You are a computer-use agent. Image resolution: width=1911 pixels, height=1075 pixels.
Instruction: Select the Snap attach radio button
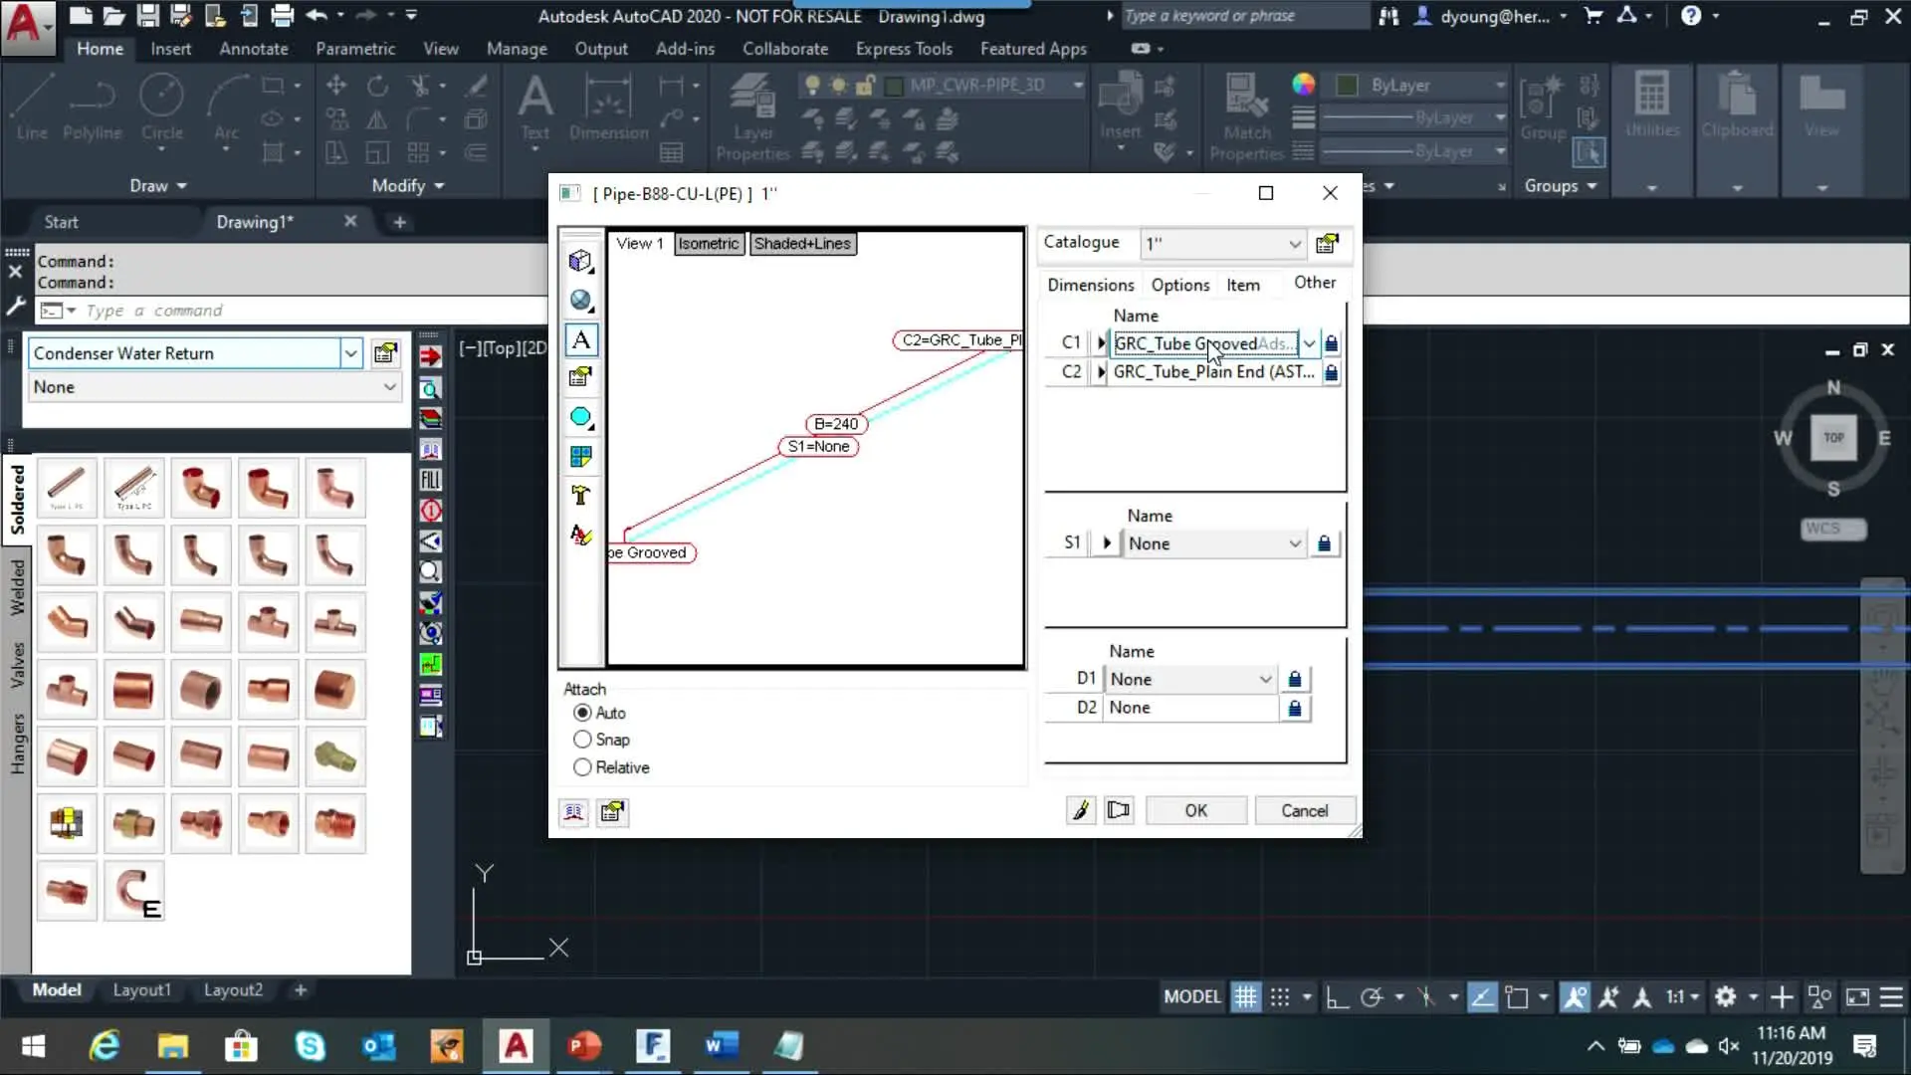point(582,740)
